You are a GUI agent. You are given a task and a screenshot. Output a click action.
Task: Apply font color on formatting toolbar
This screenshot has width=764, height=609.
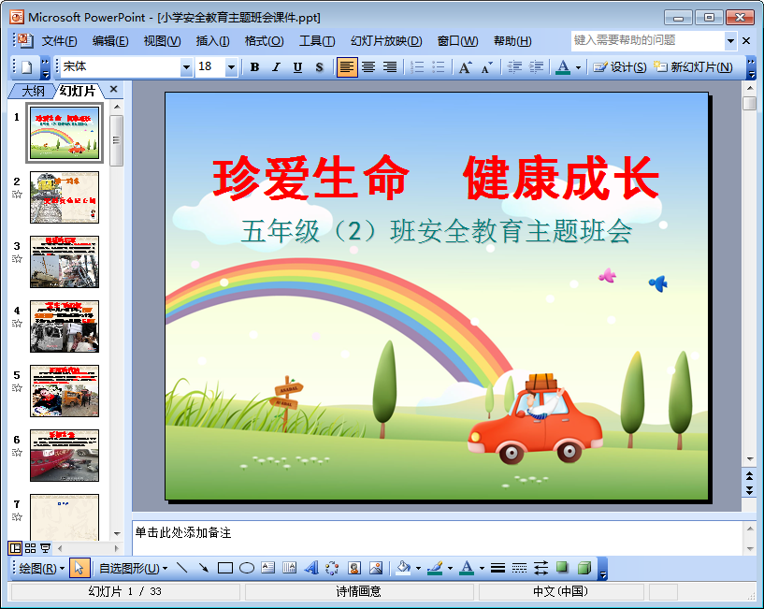point(563,66)
